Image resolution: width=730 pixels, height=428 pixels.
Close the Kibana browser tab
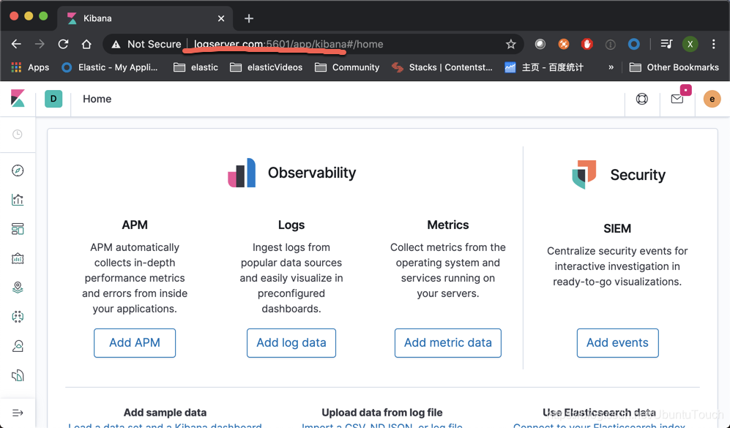click(x=221, y=18)
